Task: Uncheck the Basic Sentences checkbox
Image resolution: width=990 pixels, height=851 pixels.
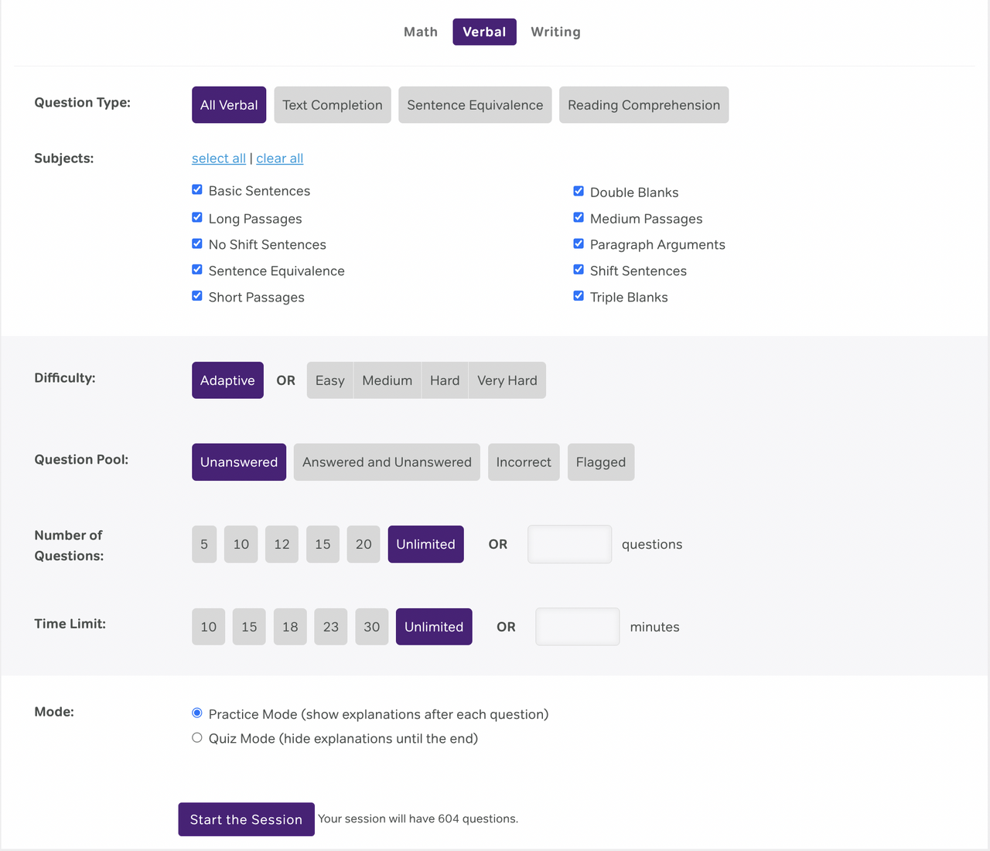Action: (x=197, y=190)
